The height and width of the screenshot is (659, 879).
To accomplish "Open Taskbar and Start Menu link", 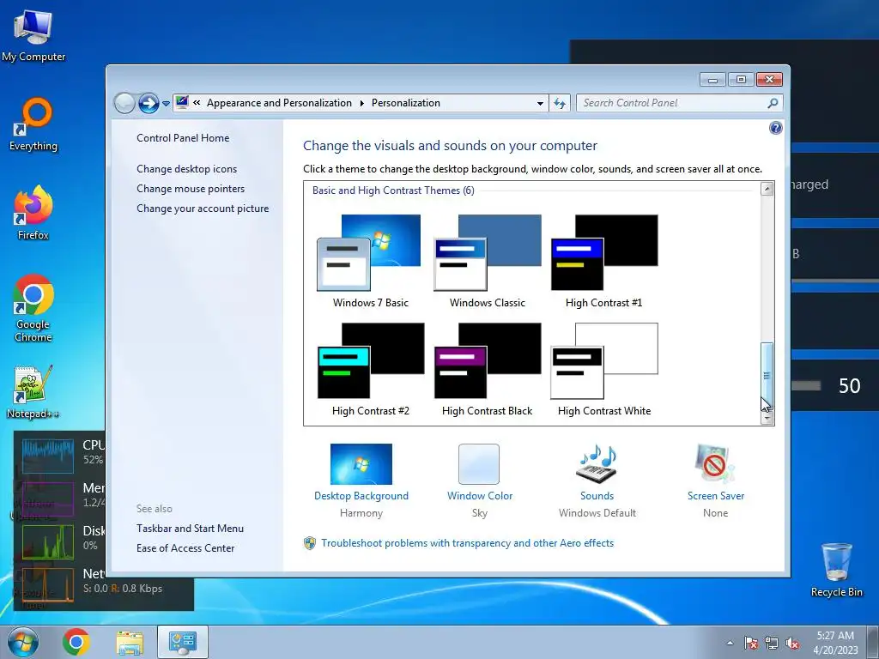I will coord(190,529).
